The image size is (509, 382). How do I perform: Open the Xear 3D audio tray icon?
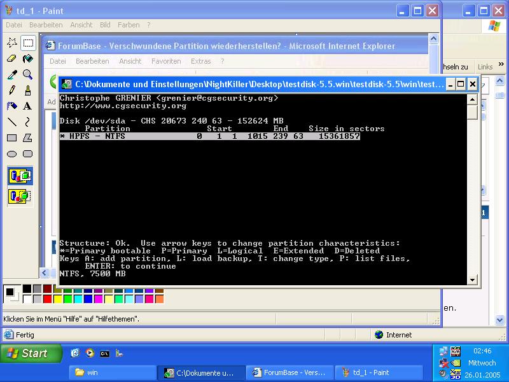(456, 374)
